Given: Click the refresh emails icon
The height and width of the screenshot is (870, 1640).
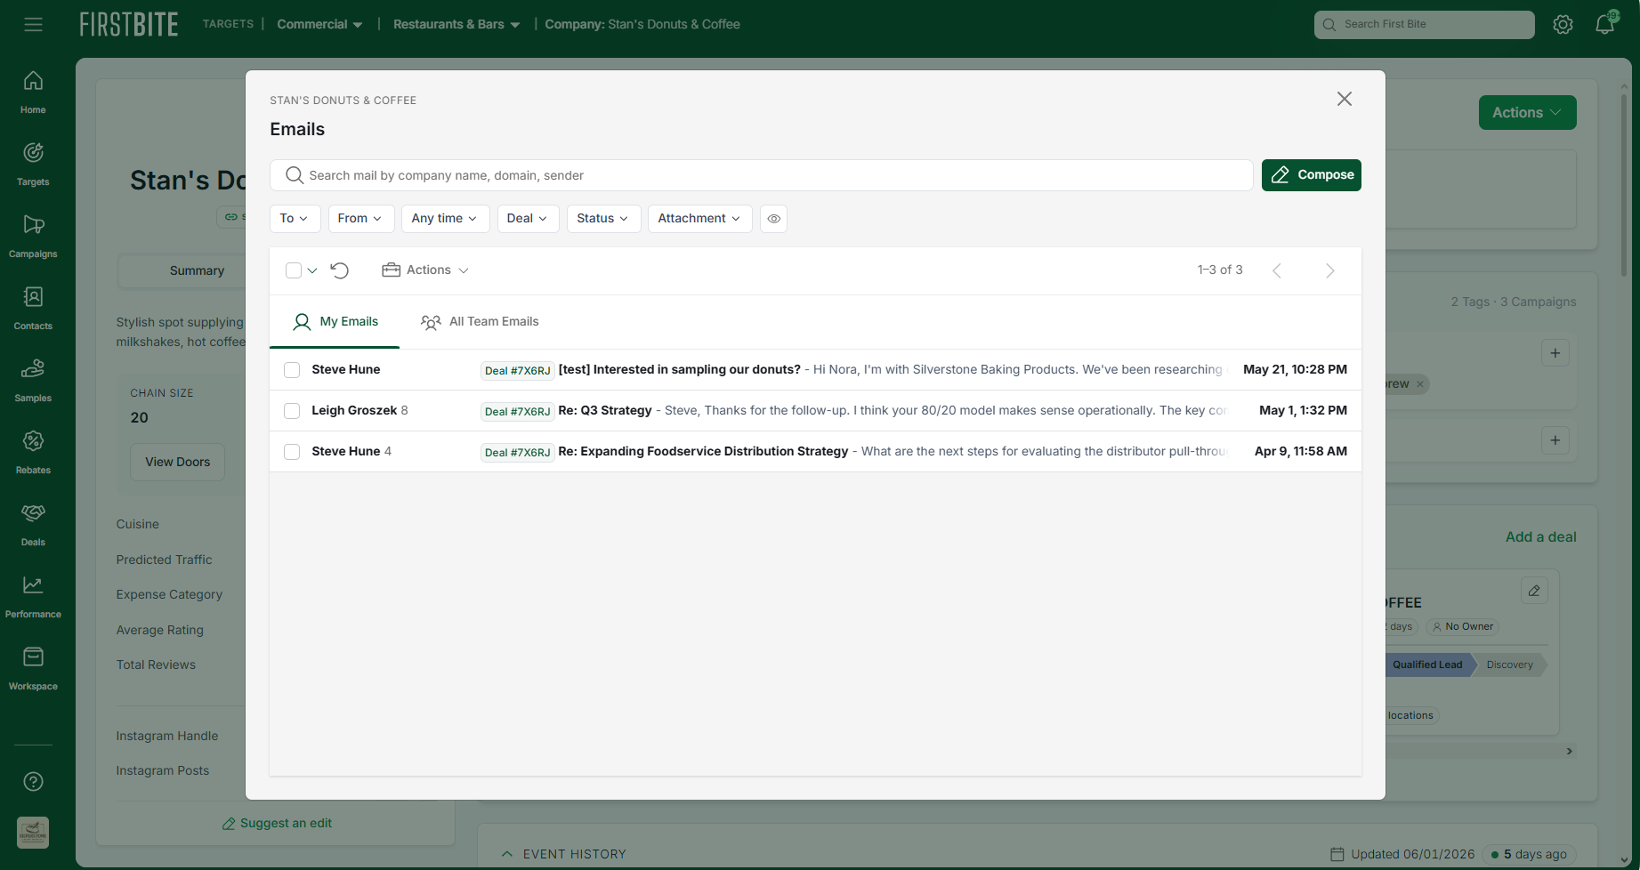Looking at the screenshot, I should click(340, 270).
